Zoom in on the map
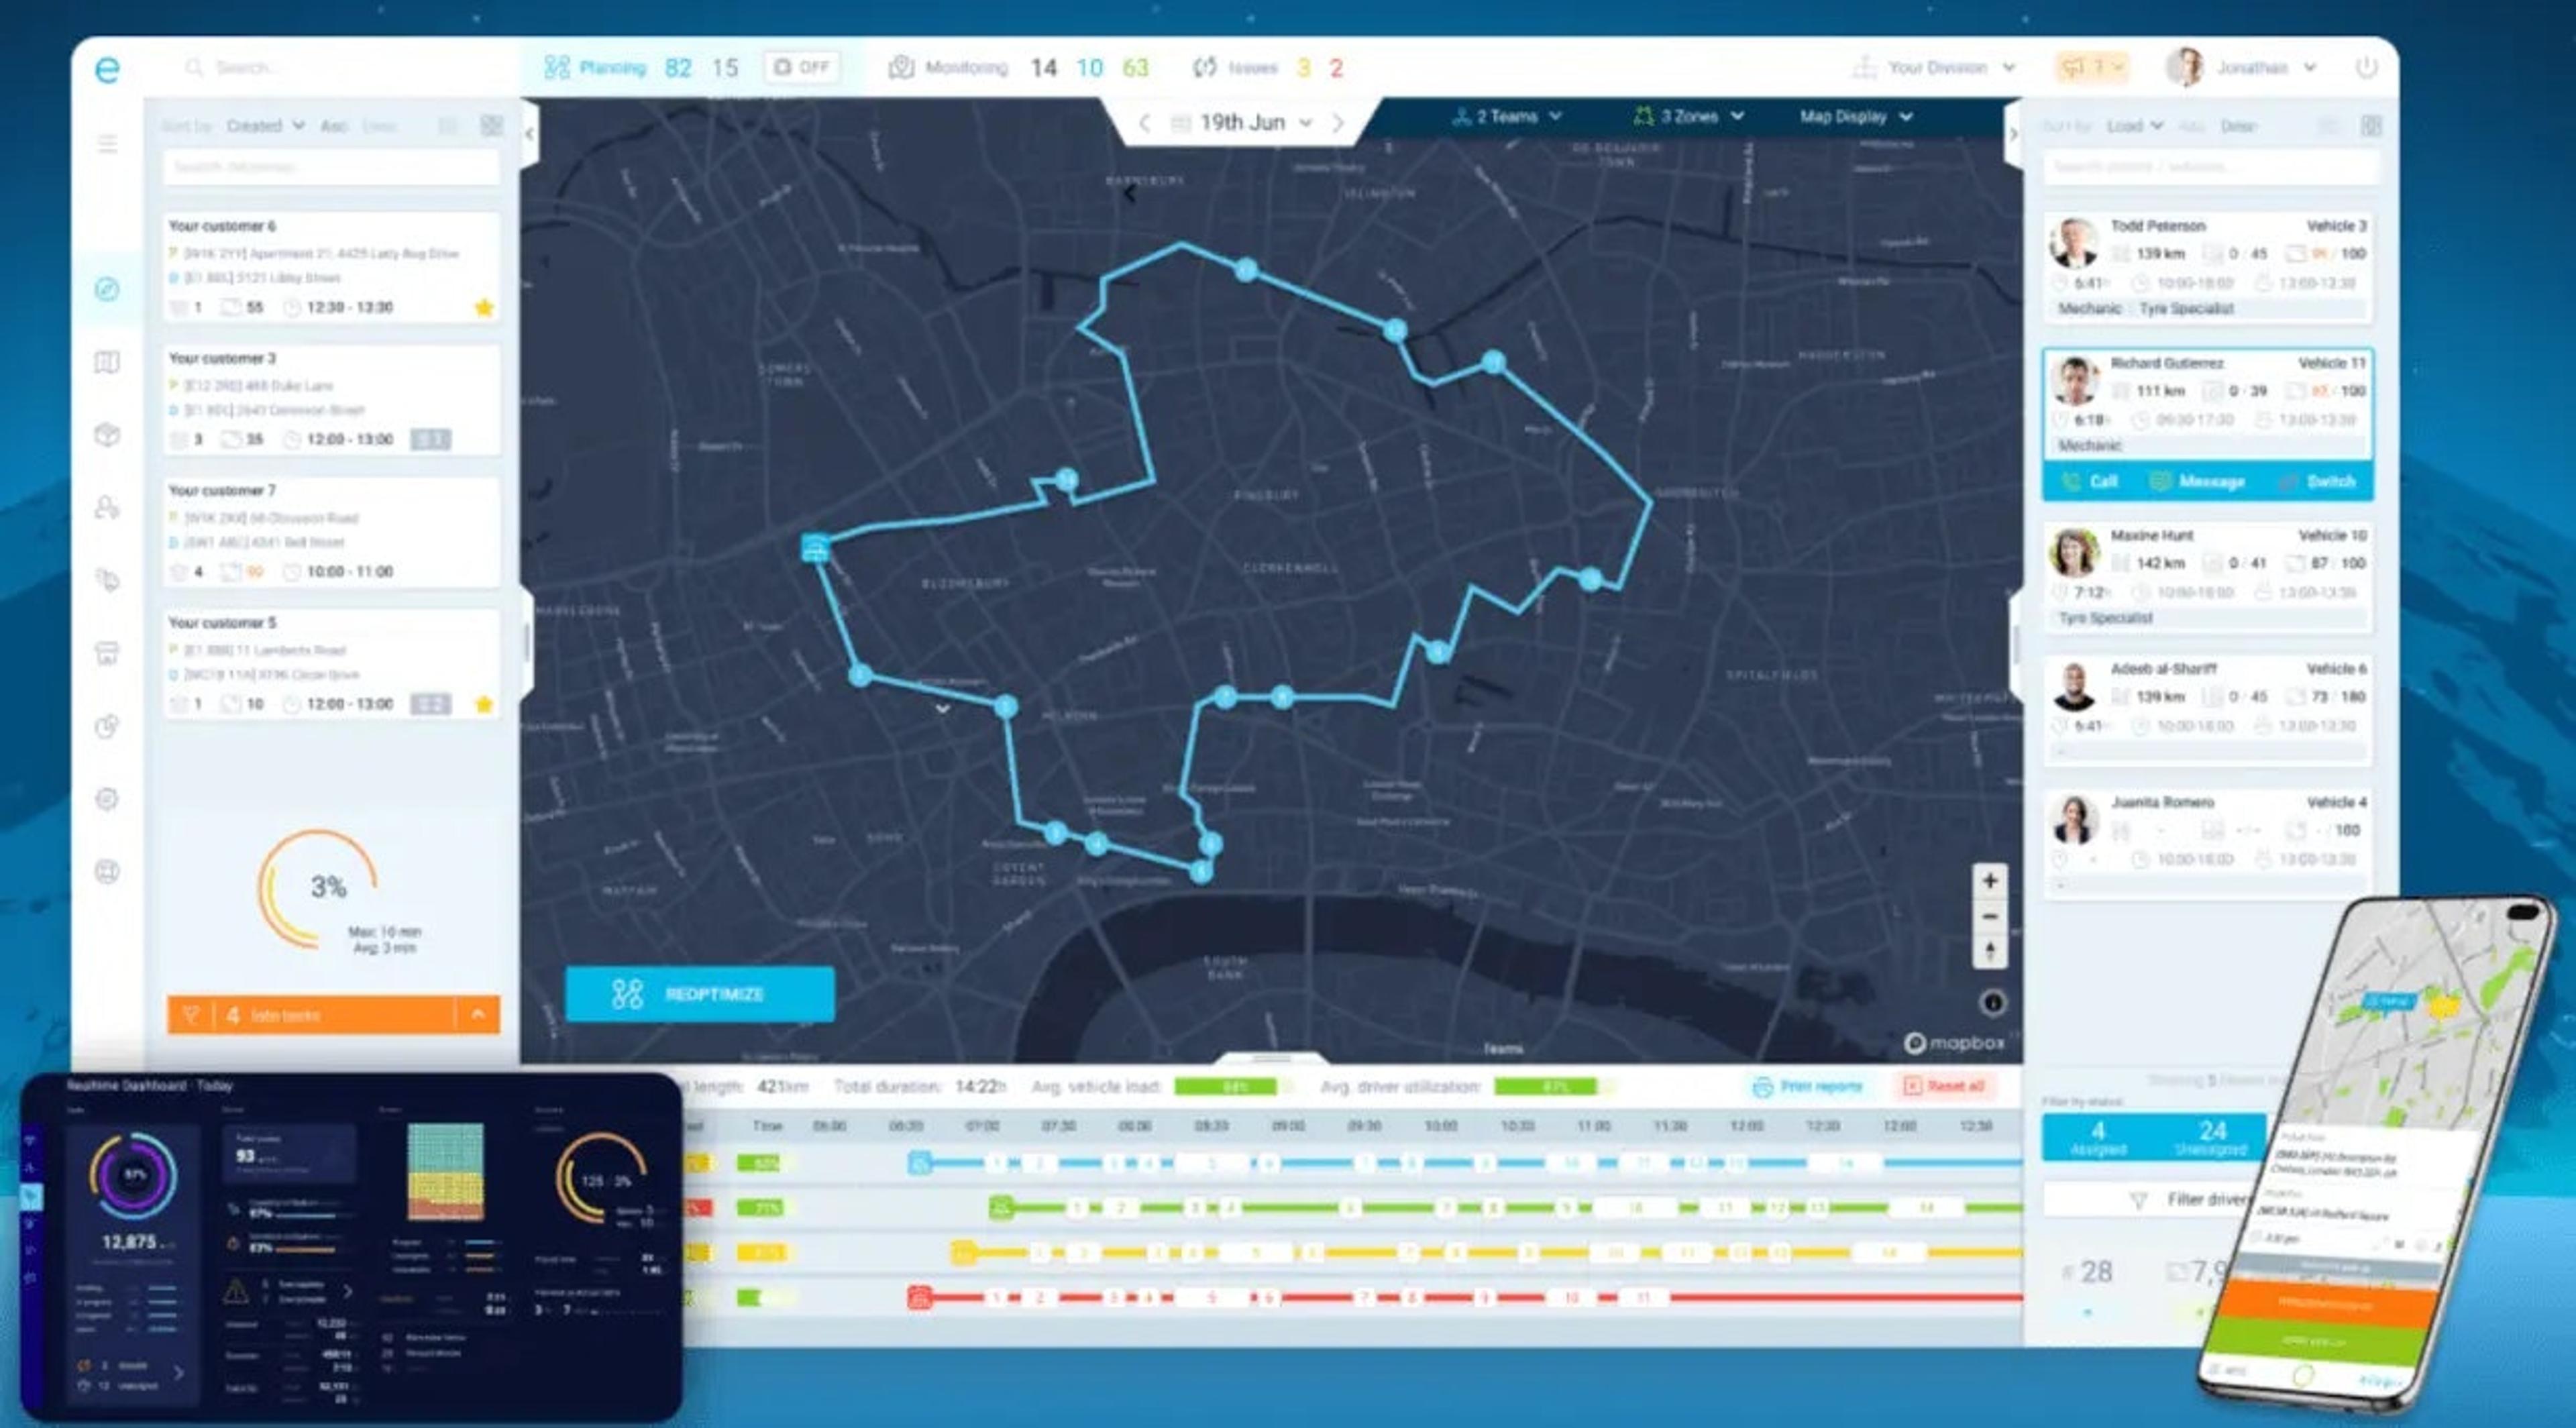The height and width of the screenshot is (1428, 2576). pyautogui.click(x=1990, y=881)
